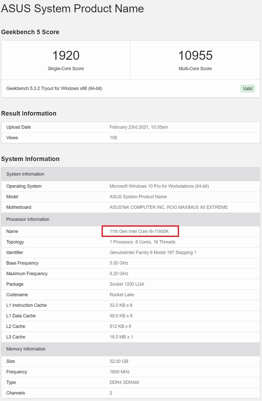Click the L1 Data Cache label
Viewport: 262px width, 401px height.
(21, 316)
